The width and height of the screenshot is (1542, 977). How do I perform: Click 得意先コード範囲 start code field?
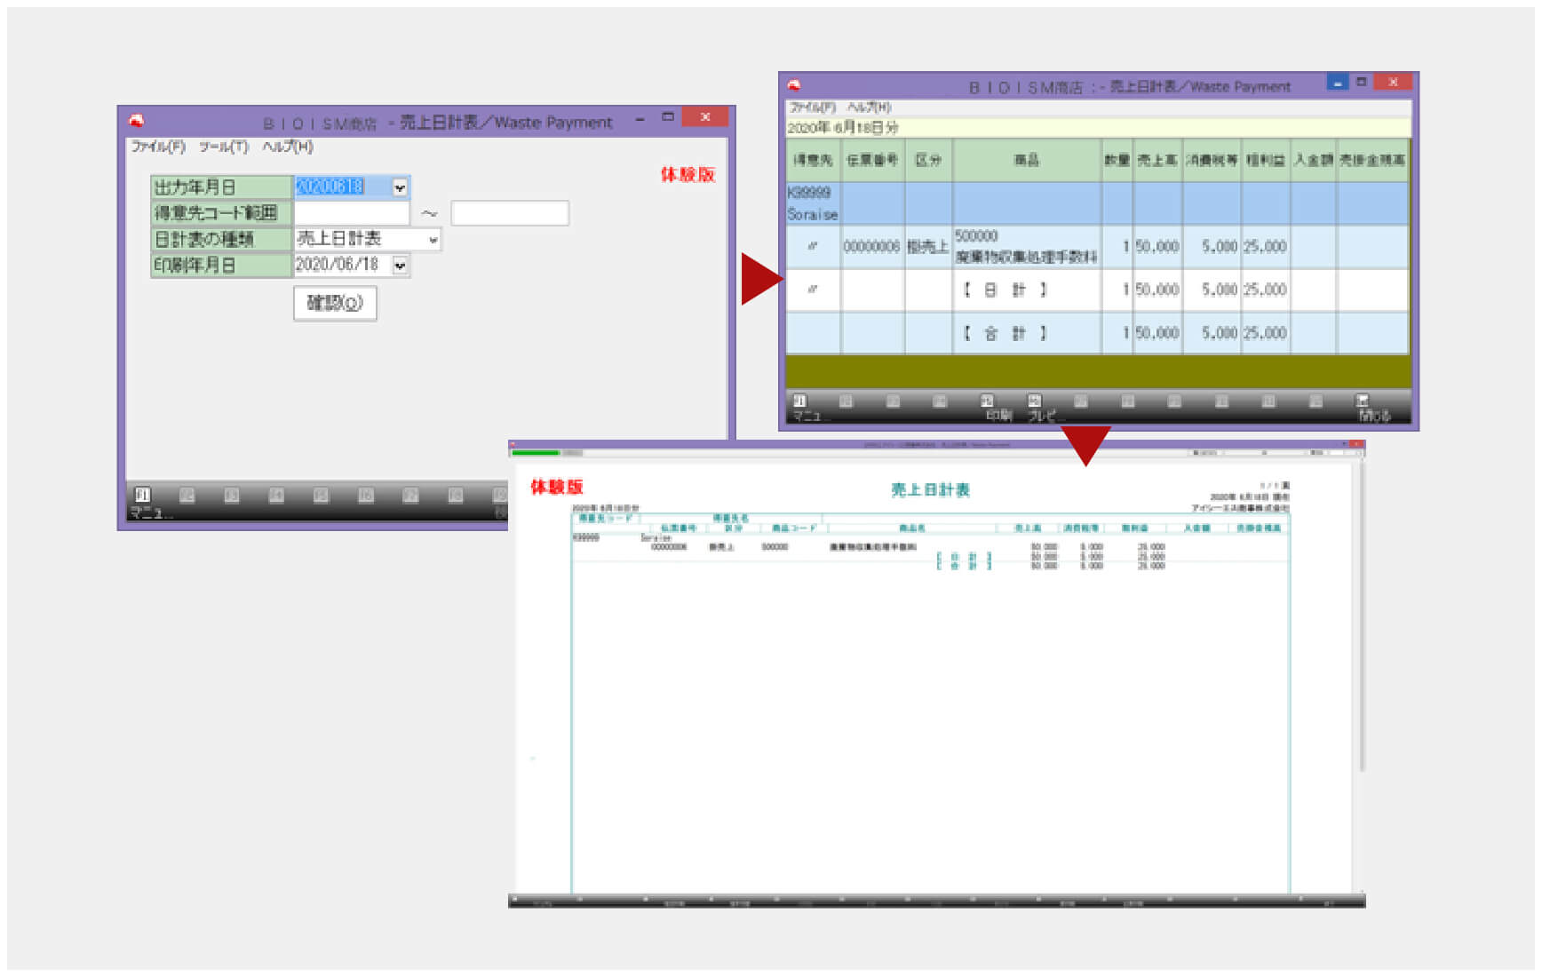pos(352,213)
